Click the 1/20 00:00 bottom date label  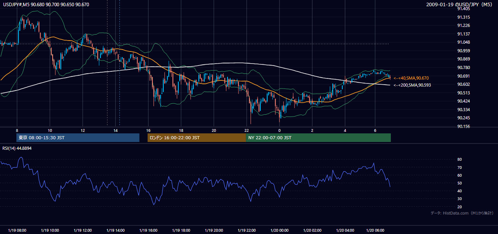click(x=279, y=230)
